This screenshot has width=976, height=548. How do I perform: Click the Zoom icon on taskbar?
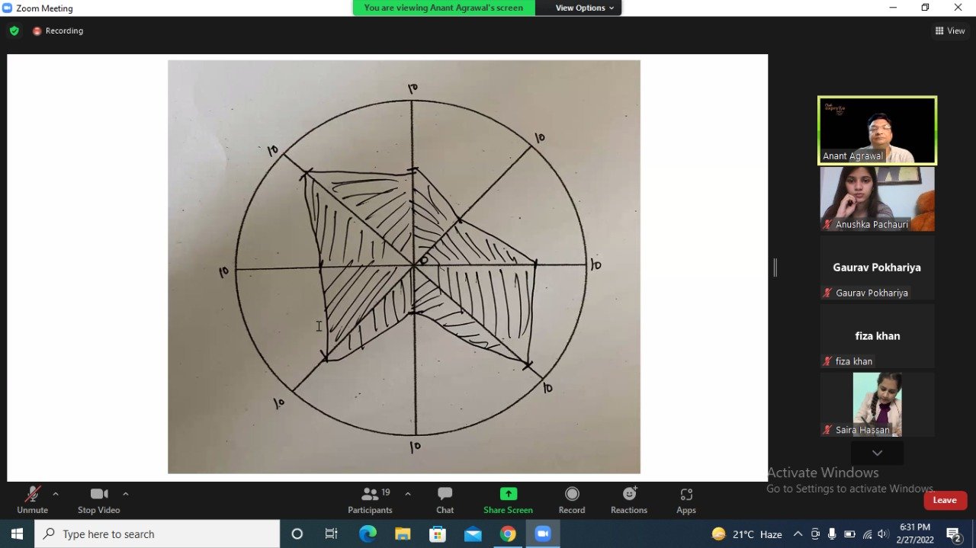tap(543, 534)
